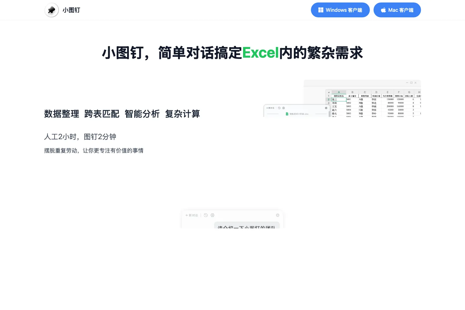Click the 跨表匹配 feature label
Image resolution: width=465 pixels, height=310 pixels.
102,114
